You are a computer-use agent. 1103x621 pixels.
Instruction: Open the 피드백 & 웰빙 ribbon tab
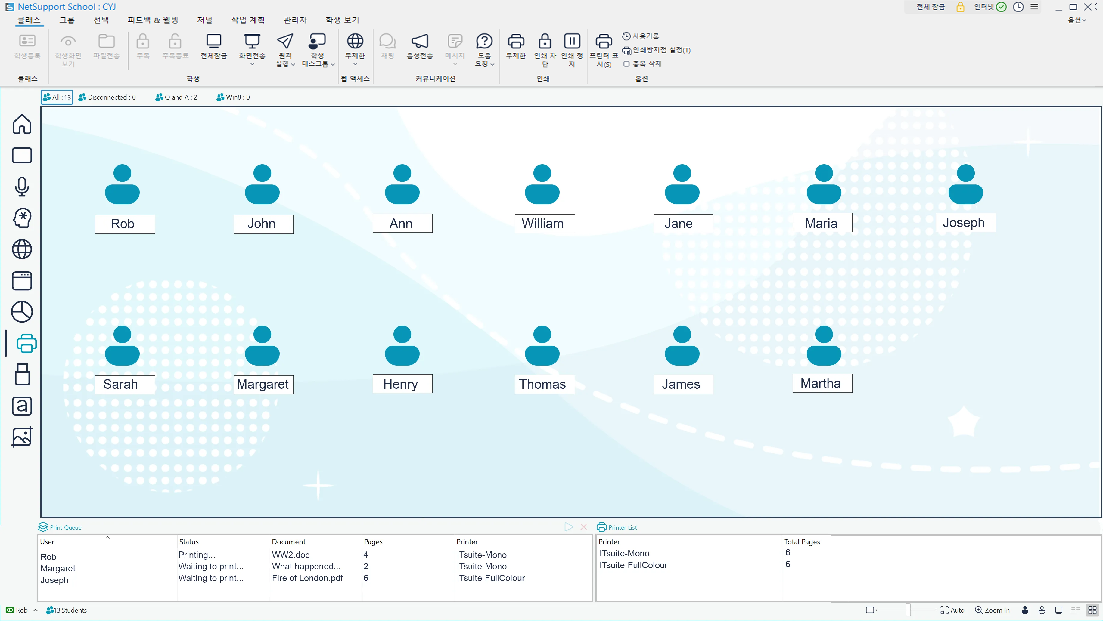(152, 20)
